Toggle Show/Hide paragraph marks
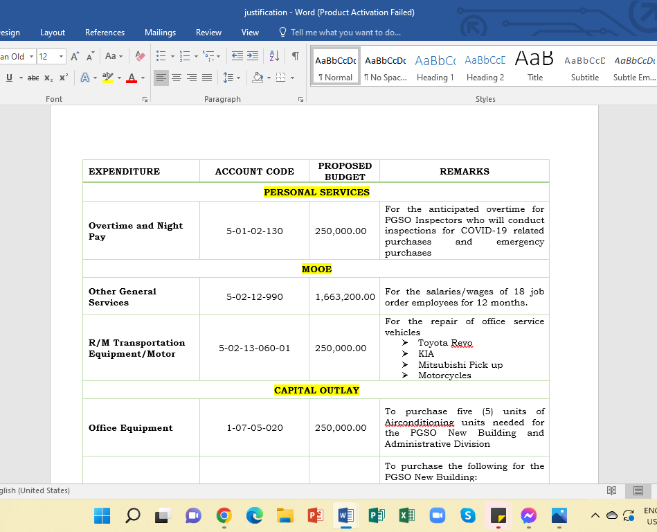Screen dimensions: 657x532 pos(296,56)
